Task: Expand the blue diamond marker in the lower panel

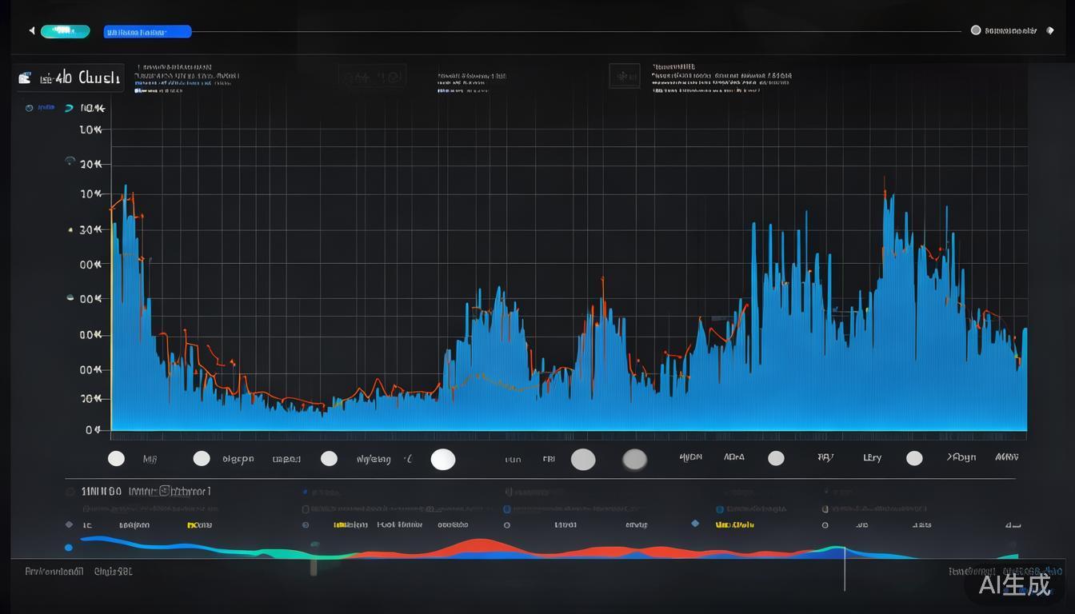Action: tap(694, 524)
